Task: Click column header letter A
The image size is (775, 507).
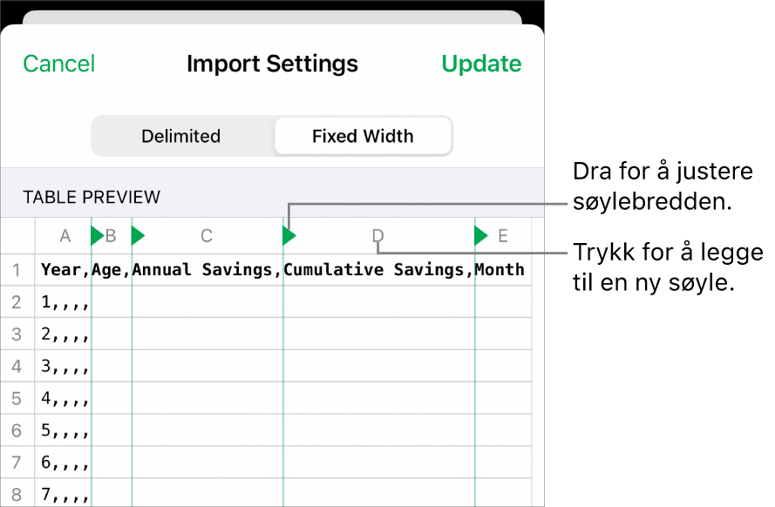Action: 65,235
